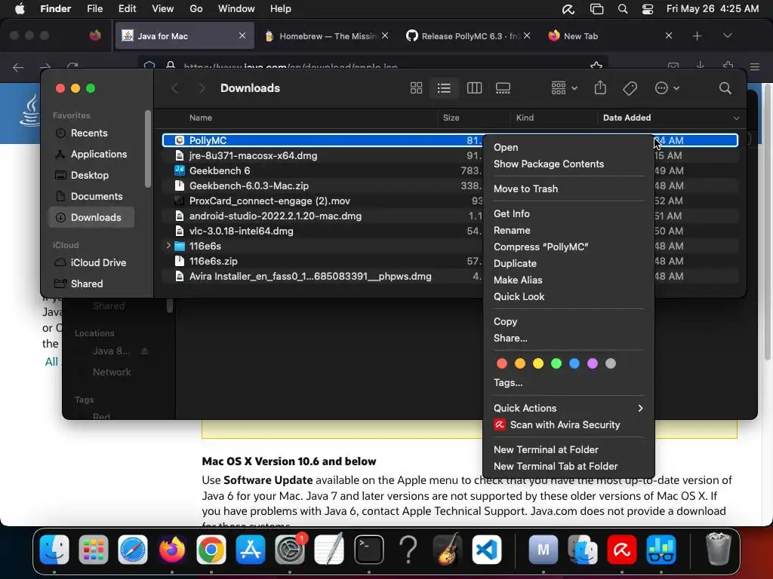Open Control Center in menu bar
The image size is (773, 579).
[647, 9]
